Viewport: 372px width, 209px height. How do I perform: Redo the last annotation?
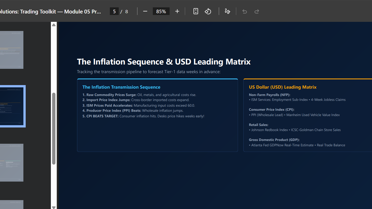tap(257, 11)
